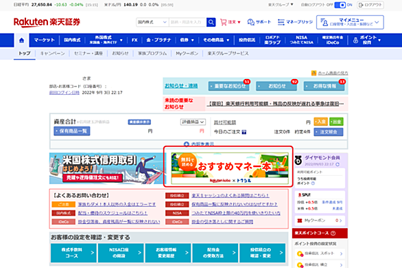
Task: Click refresh icon next to 2022/09/03 22:17
Action: (x=338, y=164)
